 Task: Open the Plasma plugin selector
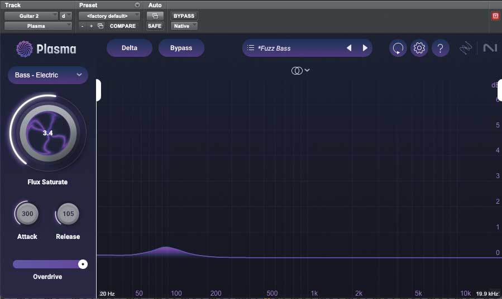click(38, 26)
